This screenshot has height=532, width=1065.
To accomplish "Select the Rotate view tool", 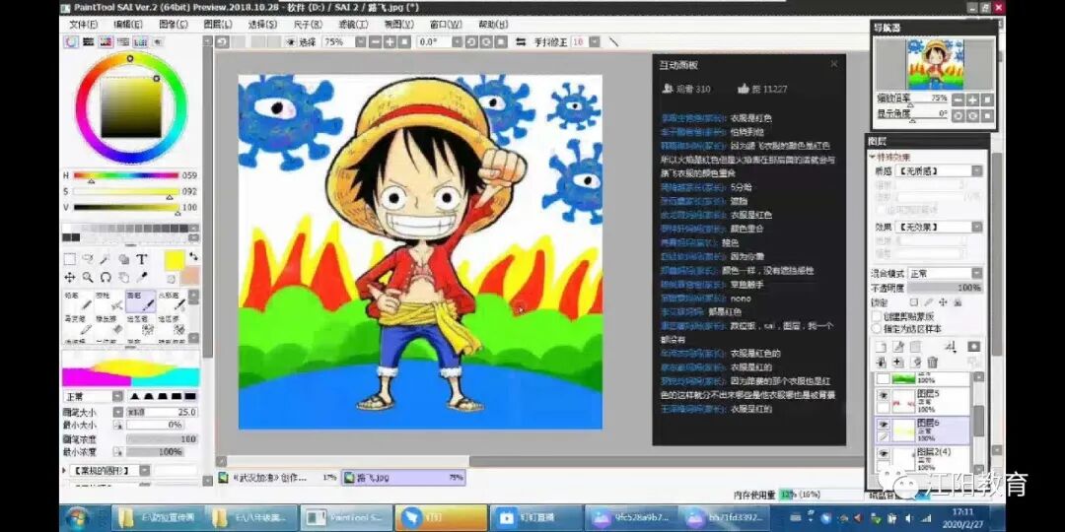I will coord(106,278).
